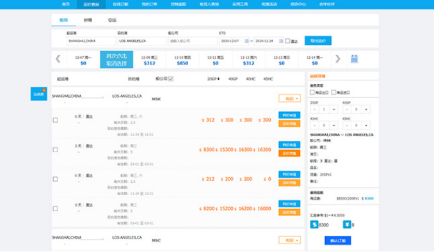Click blue apply button in the $312 row
434x252 pixels.
point(289,115)
